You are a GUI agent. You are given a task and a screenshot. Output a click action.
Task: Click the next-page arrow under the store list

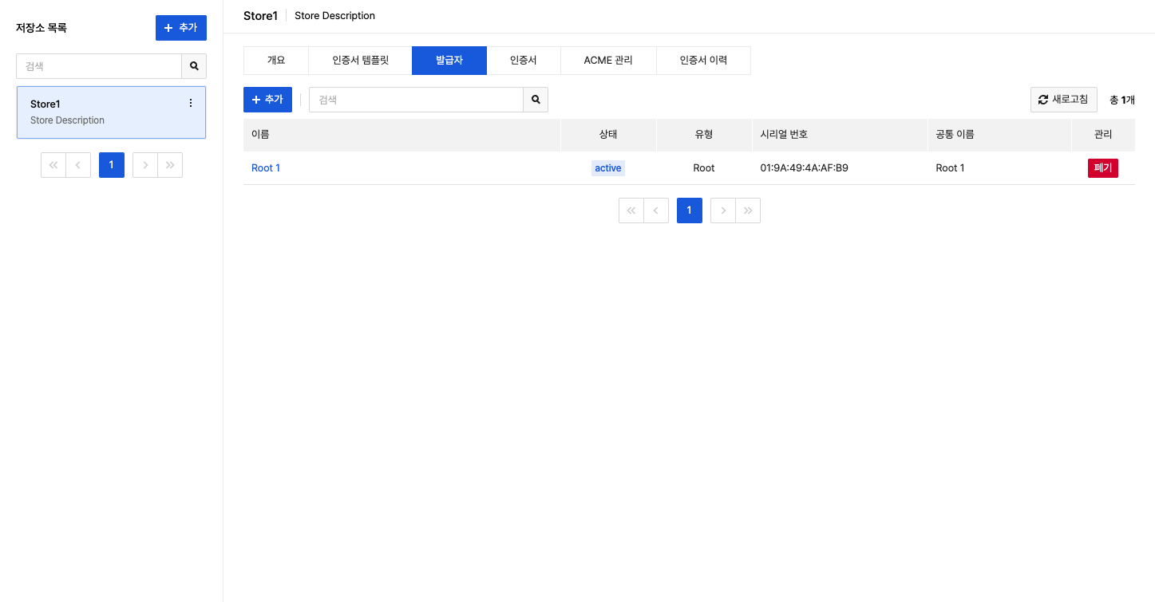[x=144, y=164]
